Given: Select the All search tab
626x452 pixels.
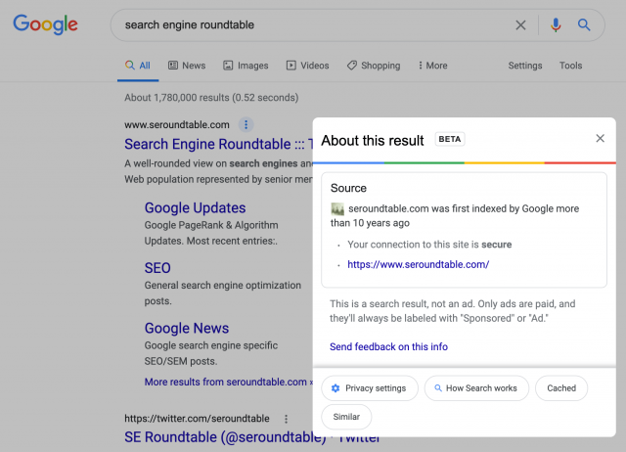Looking at the screenshot, I should coord(138,66).
